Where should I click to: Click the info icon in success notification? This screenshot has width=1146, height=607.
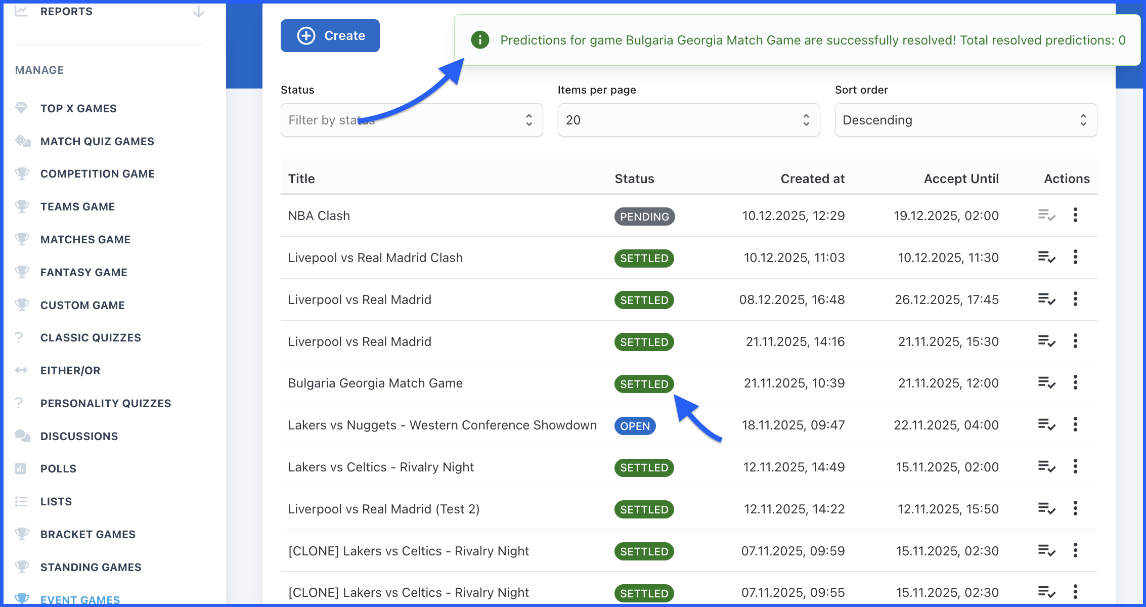480,40
